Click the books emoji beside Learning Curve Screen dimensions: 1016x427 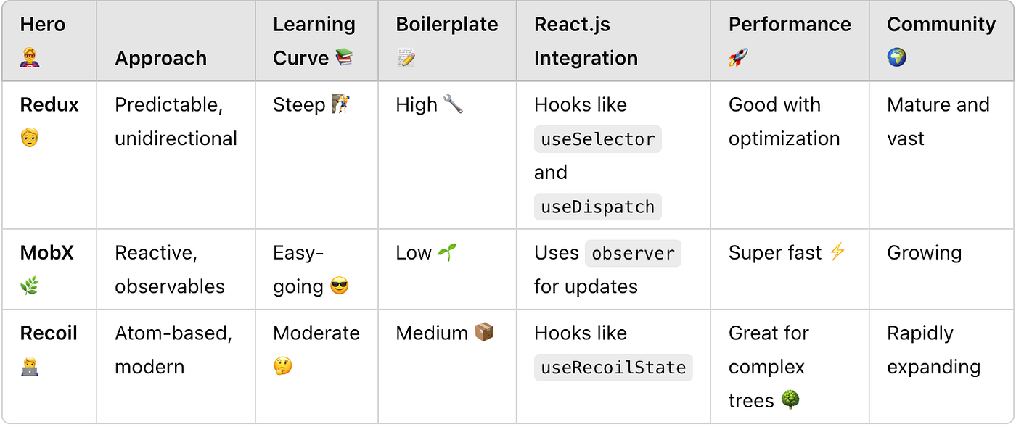[x=345, y=58]
